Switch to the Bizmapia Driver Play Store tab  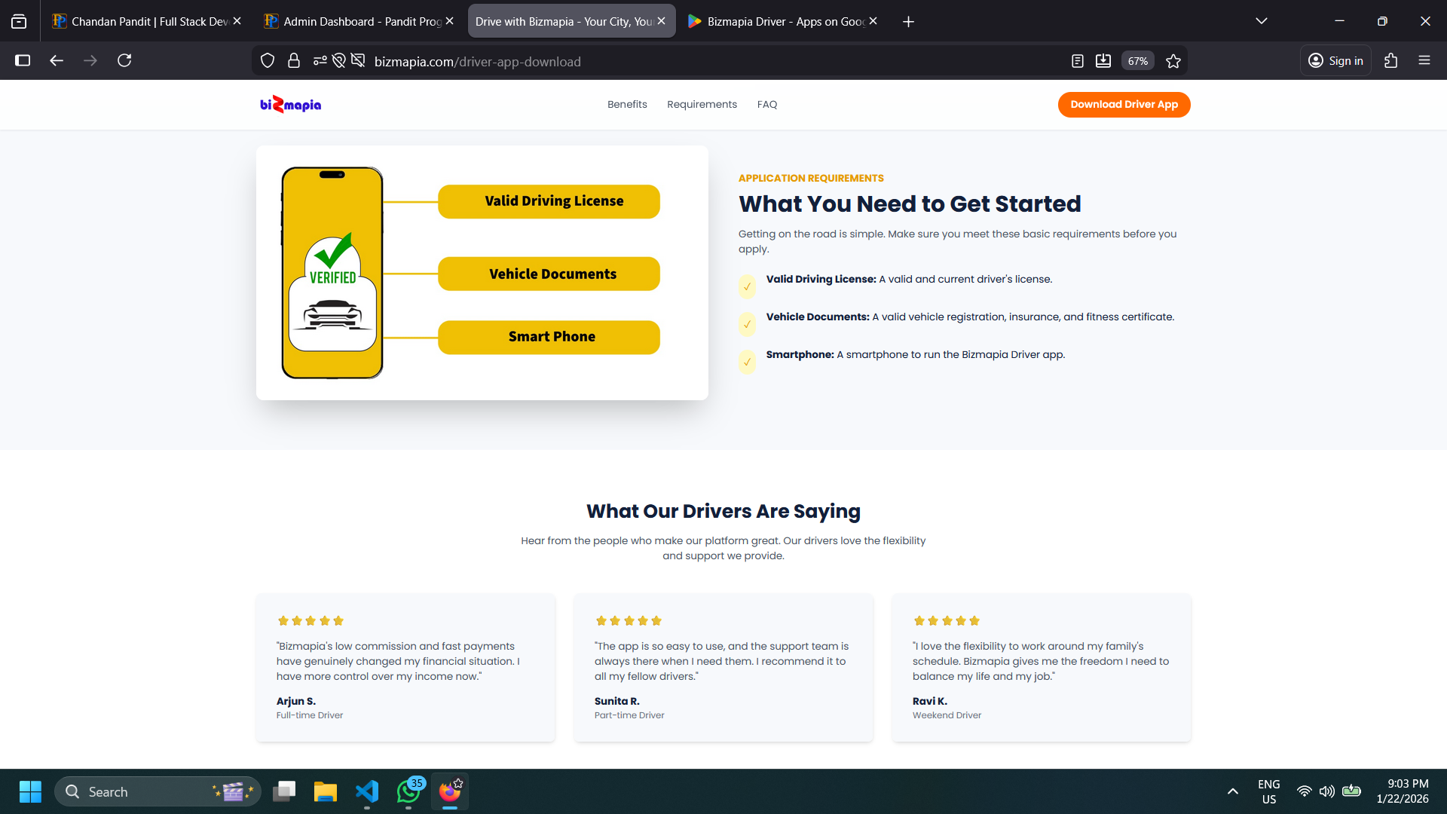(x=780, y=21)
